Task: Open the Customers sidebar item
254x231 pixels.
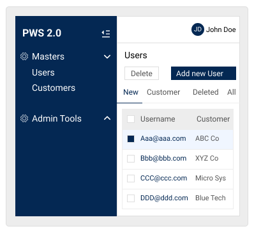Action: point(54,88)
